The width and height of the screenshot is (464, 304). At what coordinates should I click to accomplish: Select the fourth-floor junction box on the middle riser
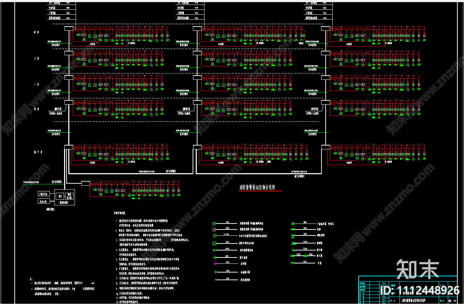[x=197, y=29]
